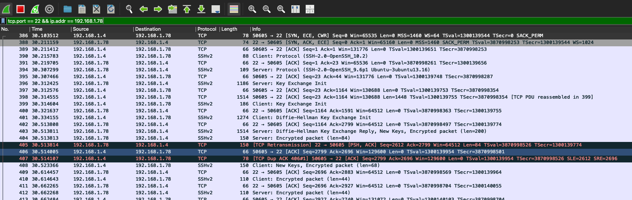Zoom in the main window text
The height and width of the screenshot is (200, 632).
252,9
